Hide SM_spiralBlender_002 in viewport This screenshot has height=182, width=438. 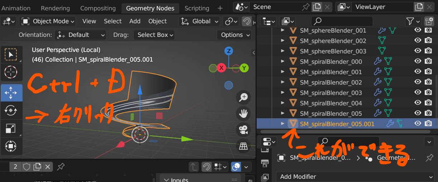click(x=418, y=82)
